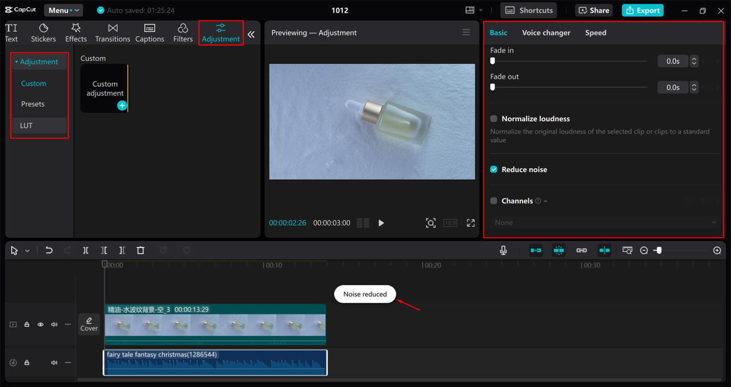The width and height of the screenshot is (731, 387).
Task: Toggle auto snapping on timeline
Action: 559,250
